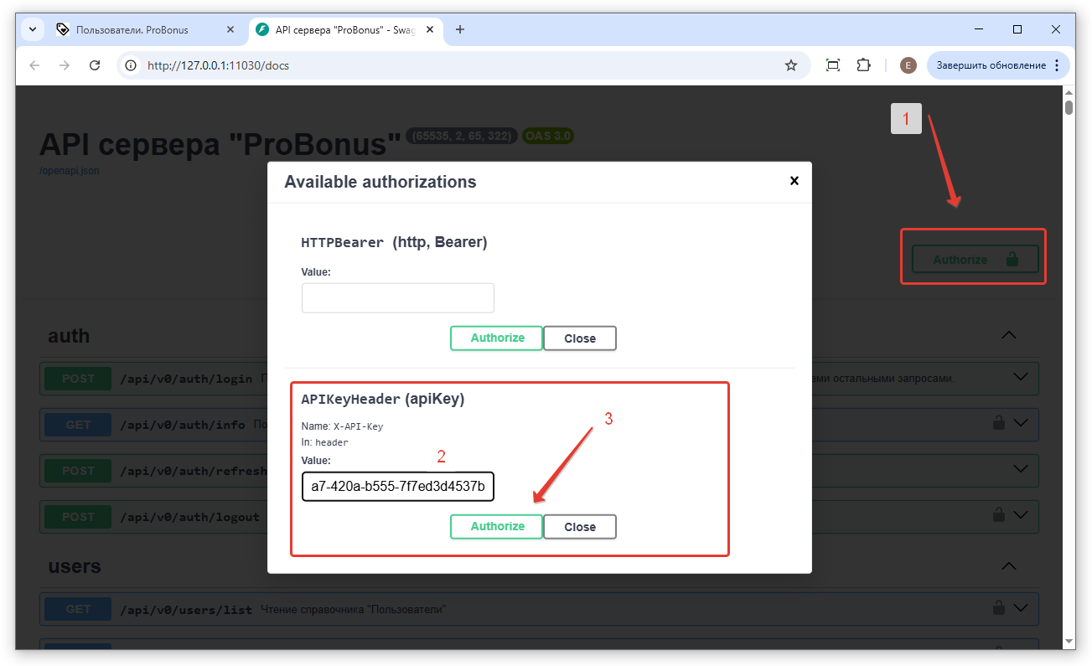The height and width of the screenshot is (666, 1092).
Task: Click the bookmark star icon in address bar
Action: pyautogui.click(x=790, y=65)
